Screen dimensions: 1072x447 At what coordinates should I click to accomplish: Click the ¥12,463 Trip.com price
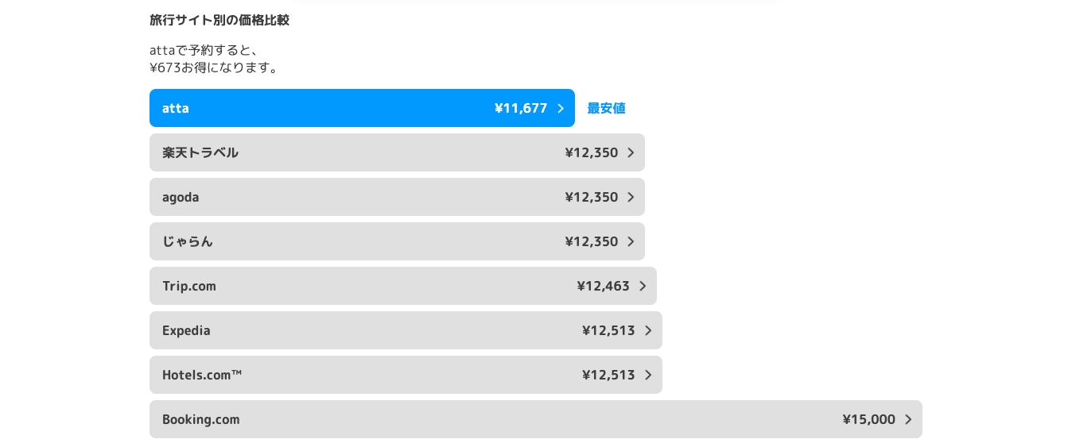point(603,286)
